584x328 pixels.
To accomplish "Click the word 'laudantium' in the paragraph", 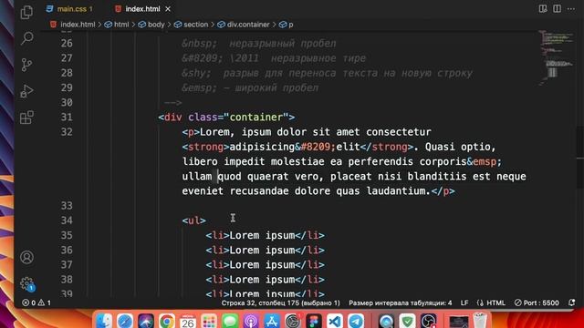I will tap(396, 191).
